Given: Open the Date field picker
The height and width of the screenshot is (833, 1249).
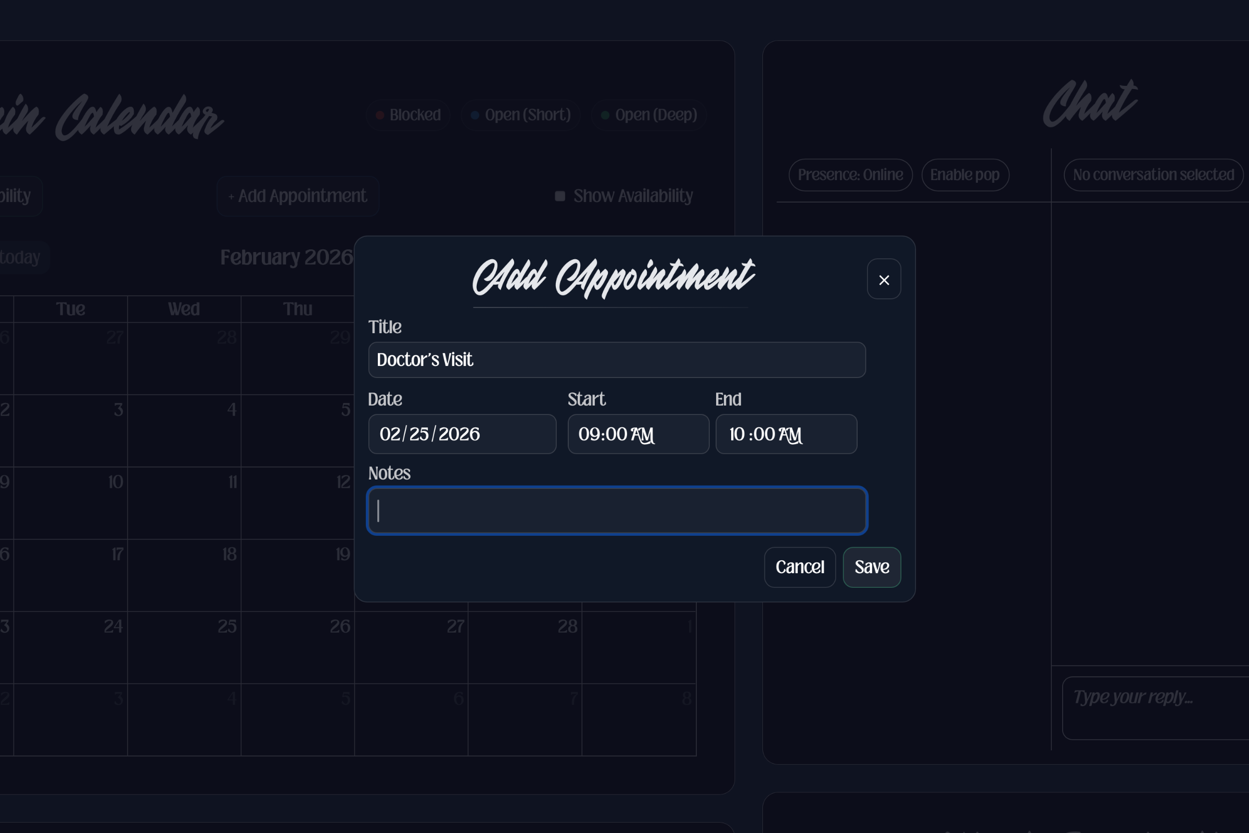Looking at the screenshot, I should 462,434.
